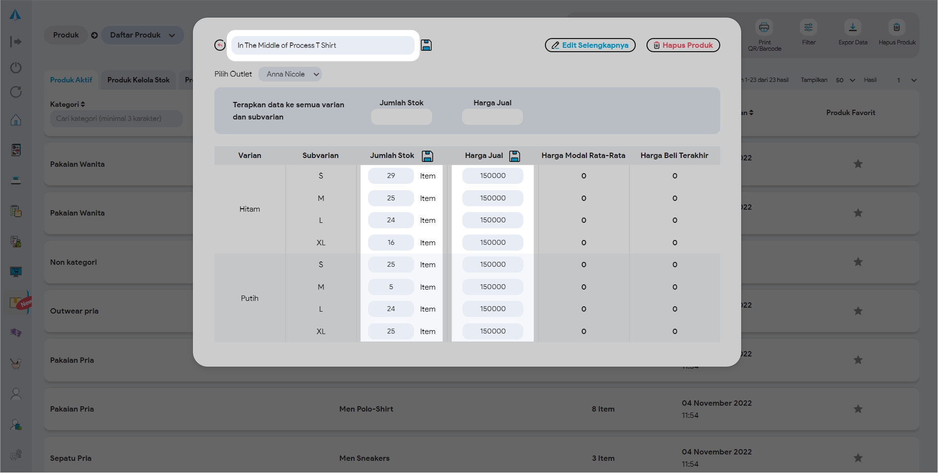
Task: Open the Filter icon in toolbar
Action: coord(809,28)
